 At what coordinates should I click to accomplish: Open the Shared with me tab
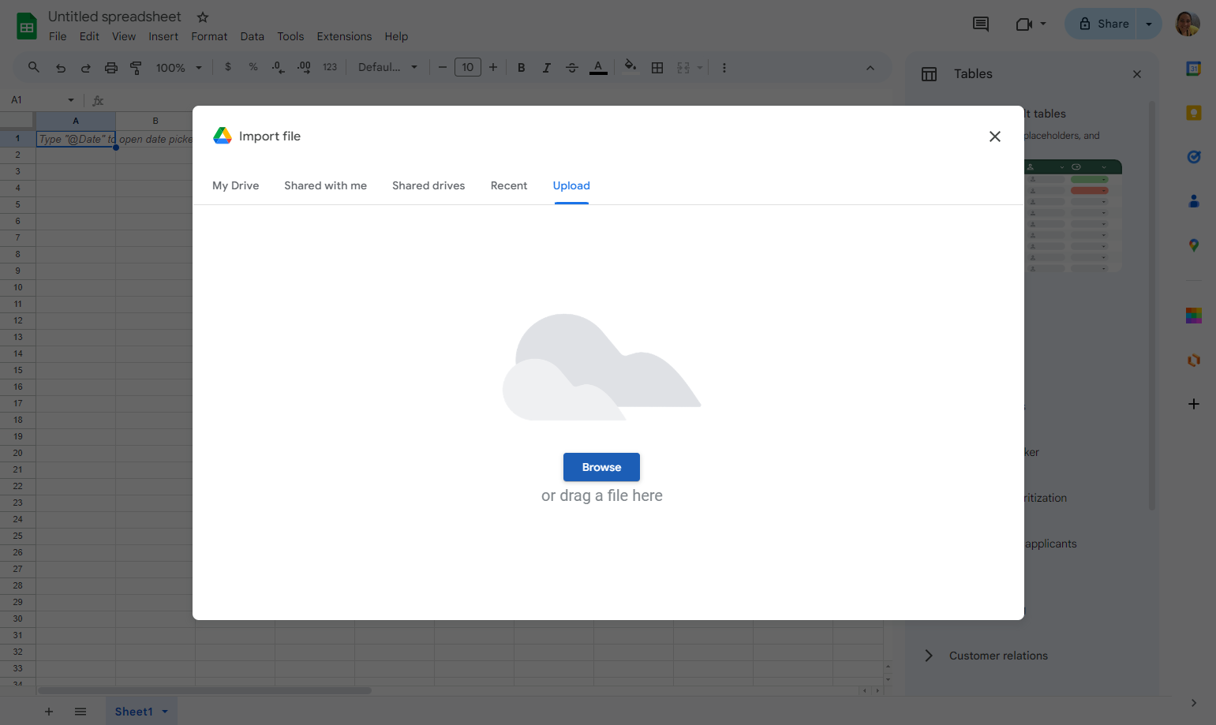325,185
